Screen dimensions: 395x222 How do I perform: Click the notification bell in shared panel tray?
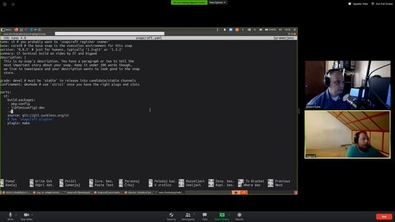225,30
